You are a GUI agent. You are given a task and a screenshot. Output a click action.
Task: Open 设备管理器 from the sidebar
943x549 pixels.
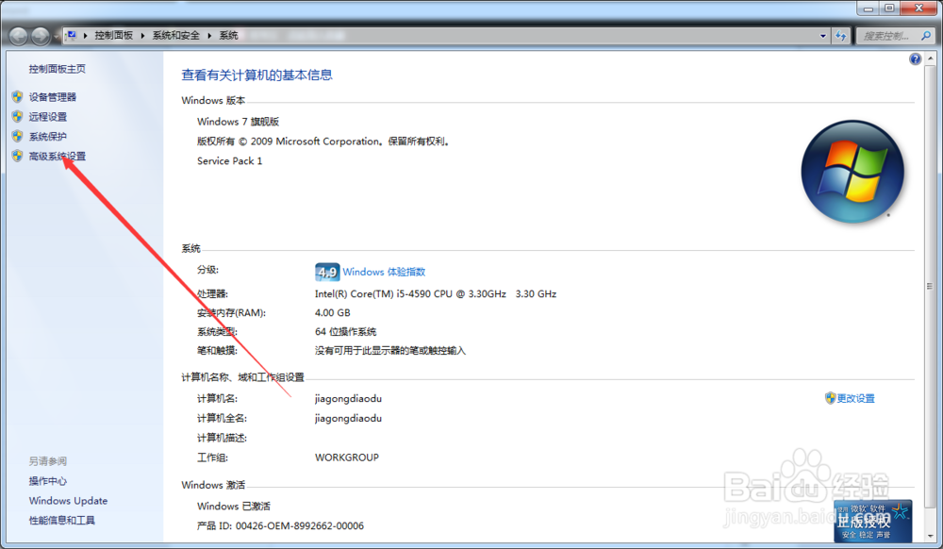[52, 96]
